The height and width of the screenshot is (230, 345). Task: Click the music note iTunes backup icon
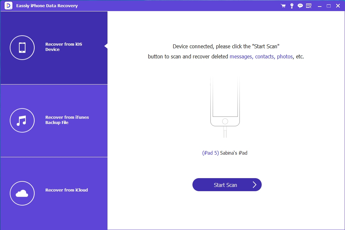pos(22,120)
